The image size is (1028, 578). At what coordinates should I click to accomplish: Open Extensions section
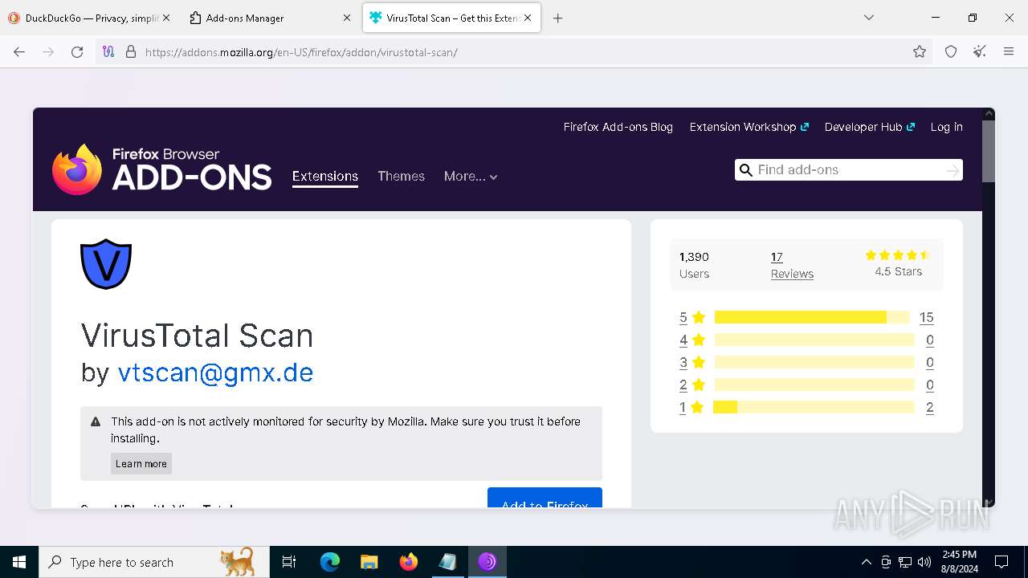click(325, 176)
